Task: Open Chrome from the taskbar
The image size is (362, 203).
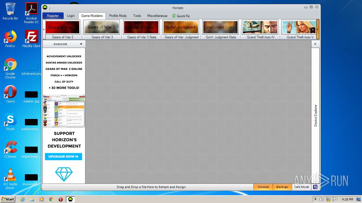Action: pyautogui.click(x=51, y=199)
